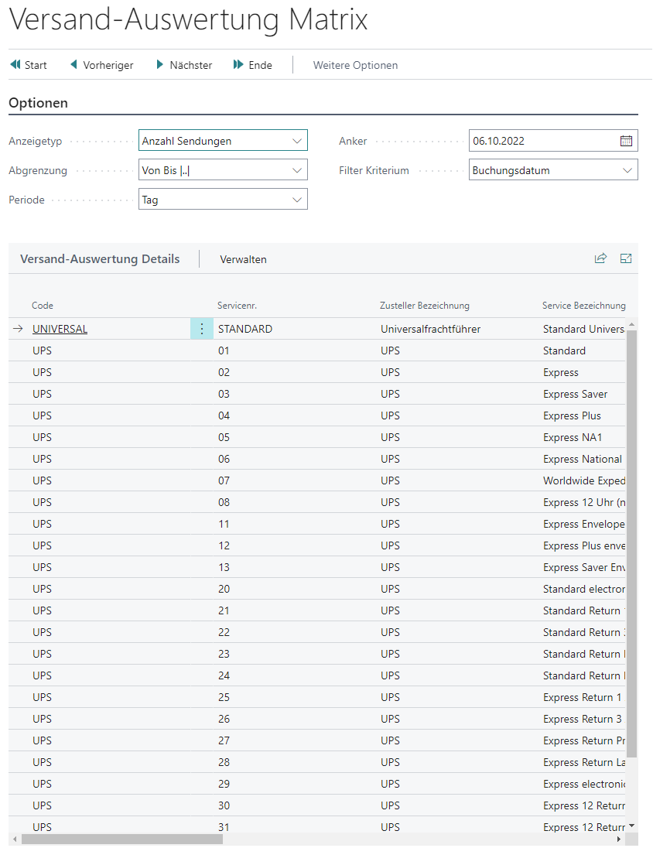Go to Nächster column set
653x848 pixels.
pyautogui.click(x=184, y=65)
